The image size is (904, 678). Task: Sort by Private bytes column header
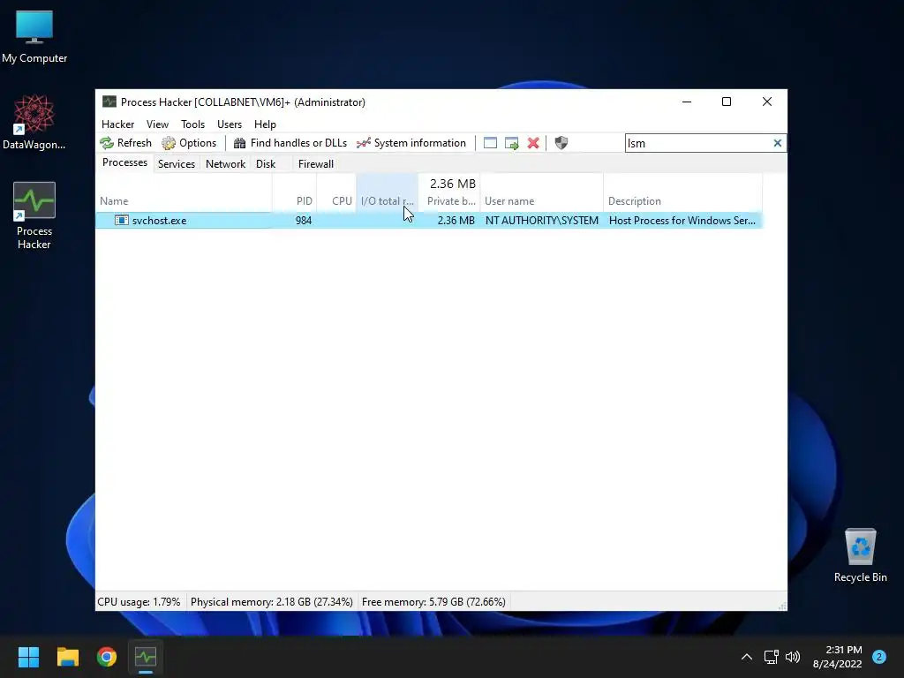449,193
